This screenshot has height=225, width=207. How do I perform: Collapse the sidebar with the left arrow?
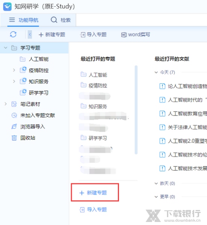30,34
